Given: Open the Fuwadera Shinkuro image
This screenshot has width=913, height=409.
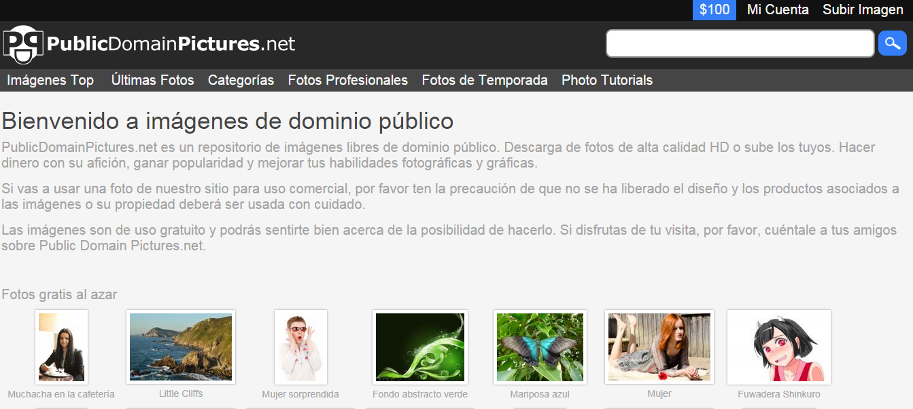Looking at the screenshot, I should [778, 347].
